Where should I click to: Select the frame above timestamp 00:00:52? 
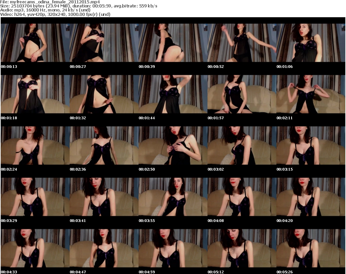242,43
